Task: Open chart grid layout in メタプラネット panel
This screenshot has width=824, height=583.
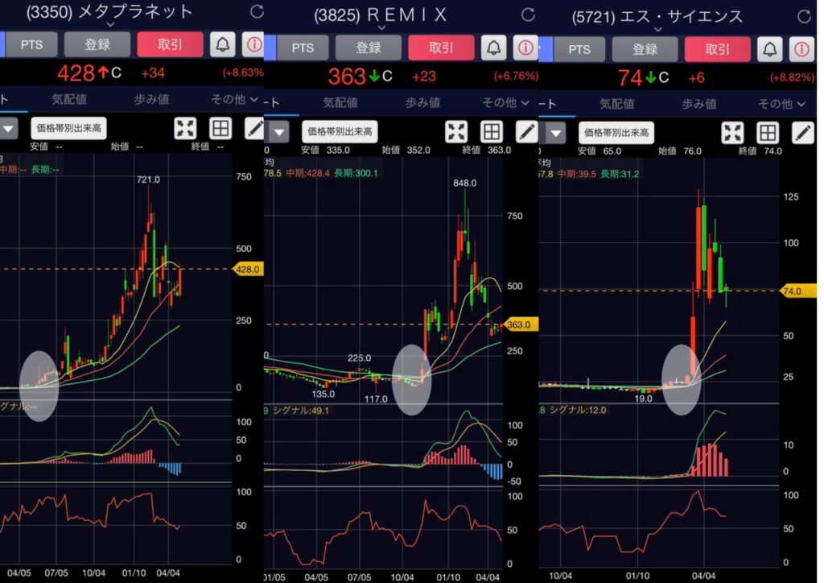Action: click(x=220, y=128)
